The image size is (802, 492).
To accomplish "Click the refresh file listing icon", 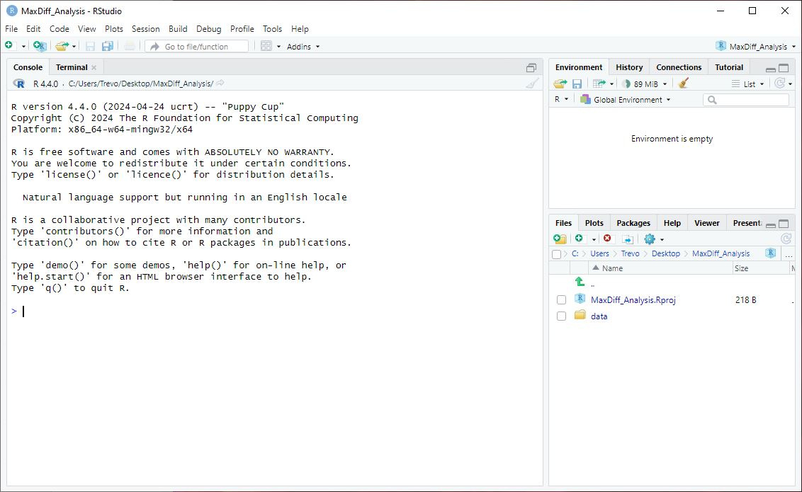I will (x=786, y=239).
